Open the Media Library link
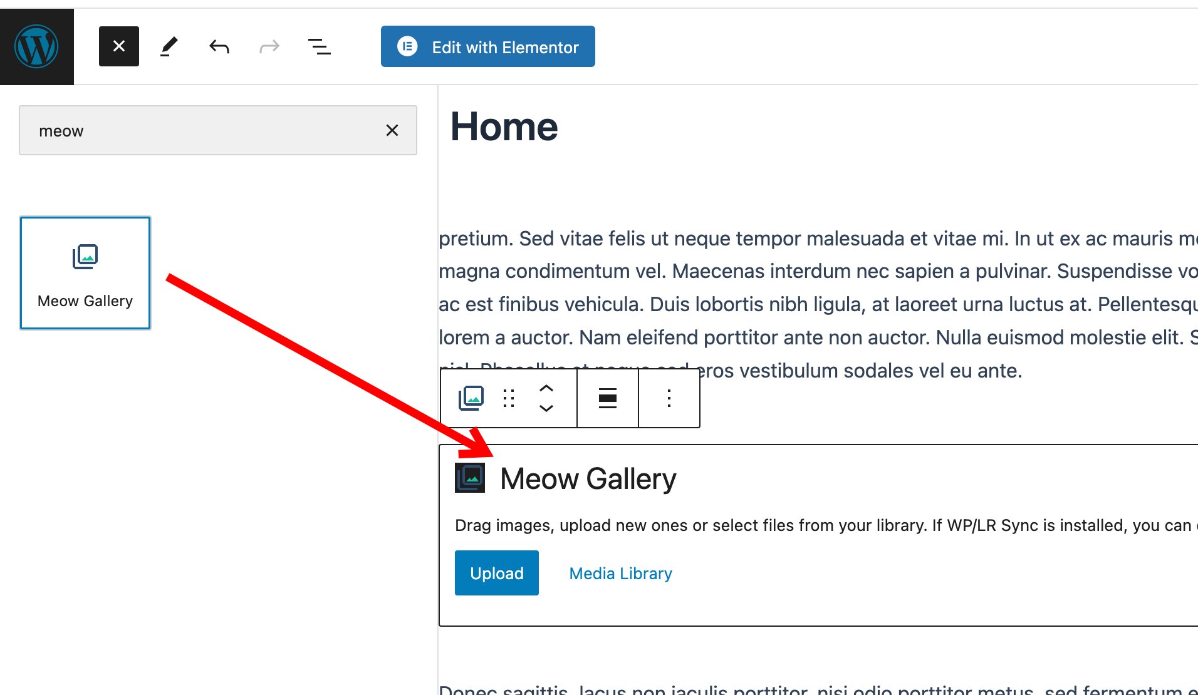This screenshot has width=1198, height=695. point(620,572)
